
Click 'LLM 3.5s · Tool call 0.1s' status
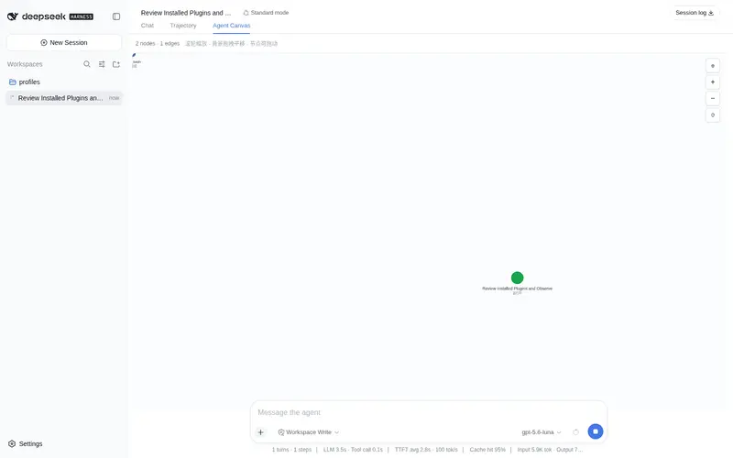353,450
